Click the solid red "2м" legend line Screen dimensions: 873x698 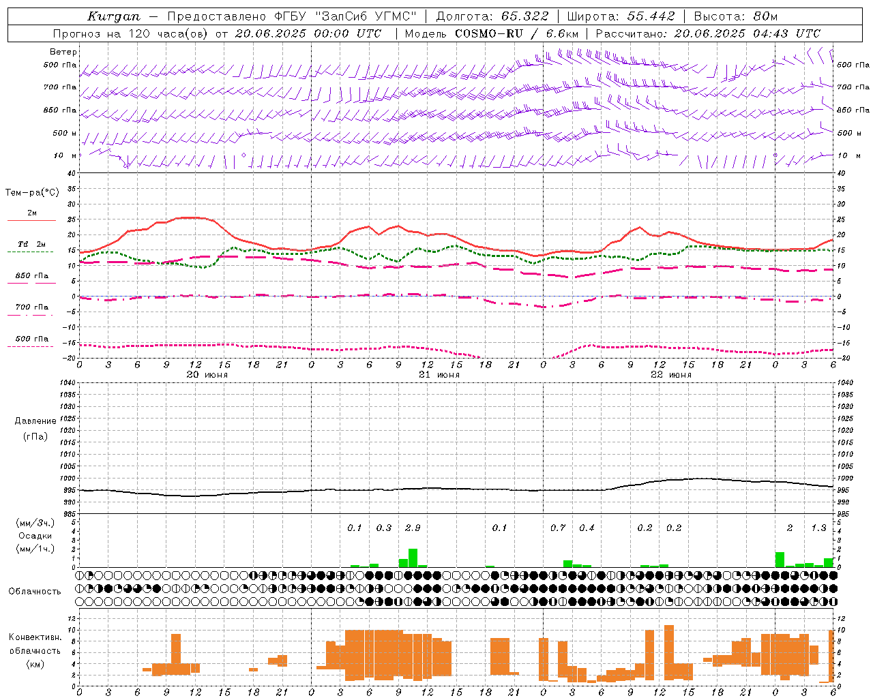pos(31,221)
